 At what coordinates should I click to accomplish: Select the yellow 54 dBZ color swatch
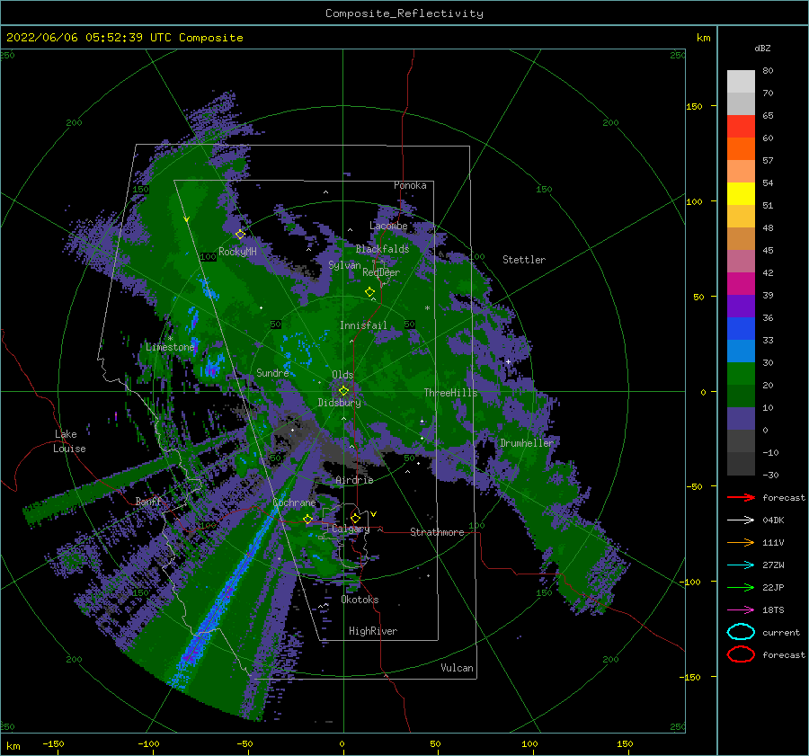coord(741,194)
